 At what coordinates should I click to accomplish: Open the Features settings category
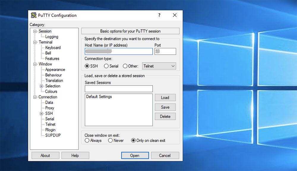[52, 59]
